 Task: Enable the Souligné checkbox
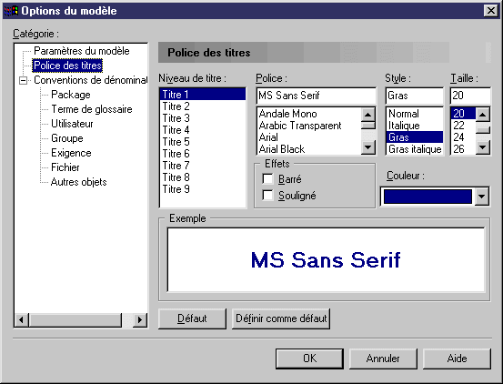pyautogui.click(x=267, y=195)
